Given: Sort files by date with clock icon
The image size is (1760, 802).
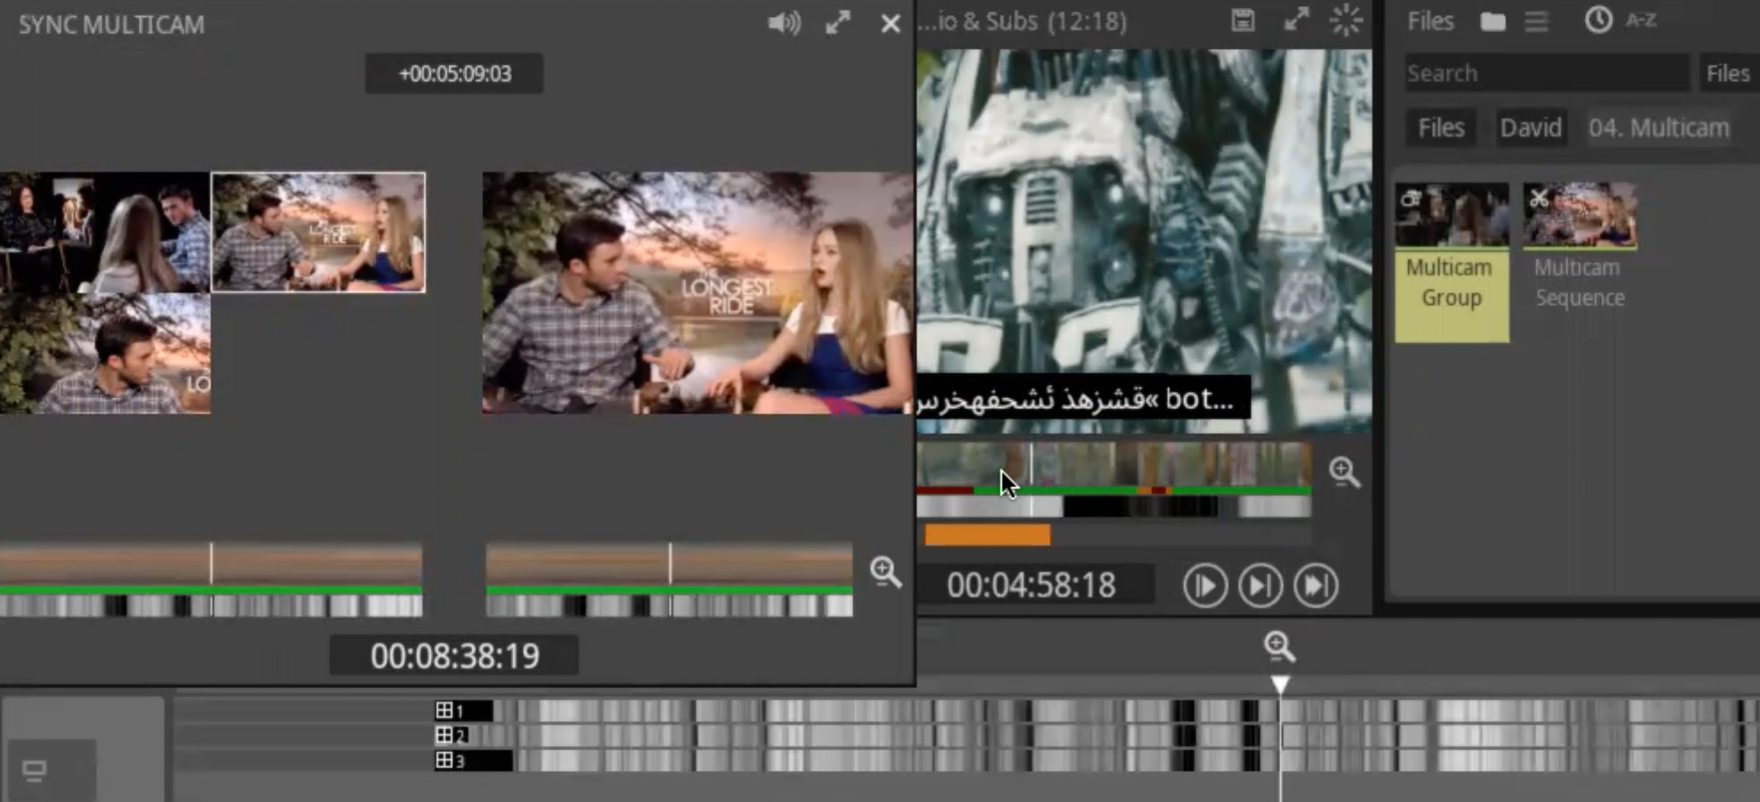Looking at the screenshot, I should 1598,20.
